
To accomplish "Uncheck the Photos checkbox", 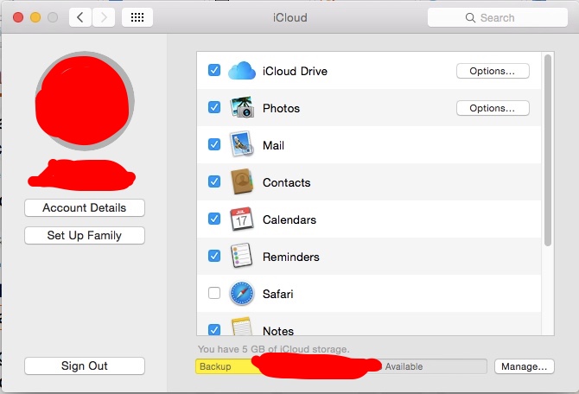I will pyautogui.click(x=214, y=107).
